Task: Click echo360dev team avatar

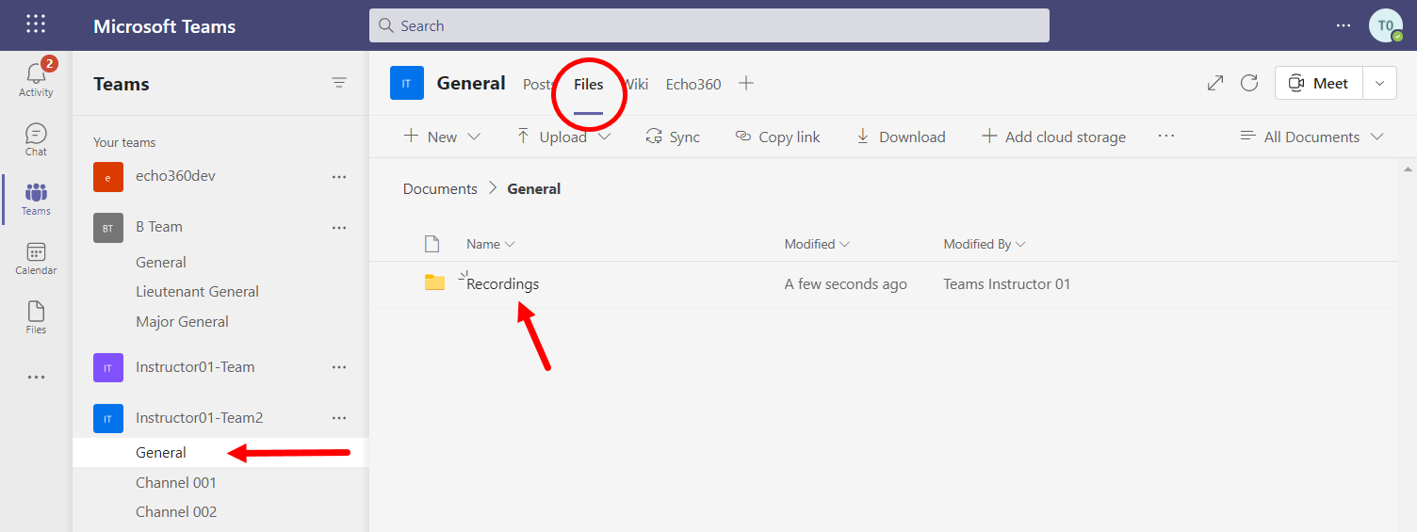Action: click(108, 176)
